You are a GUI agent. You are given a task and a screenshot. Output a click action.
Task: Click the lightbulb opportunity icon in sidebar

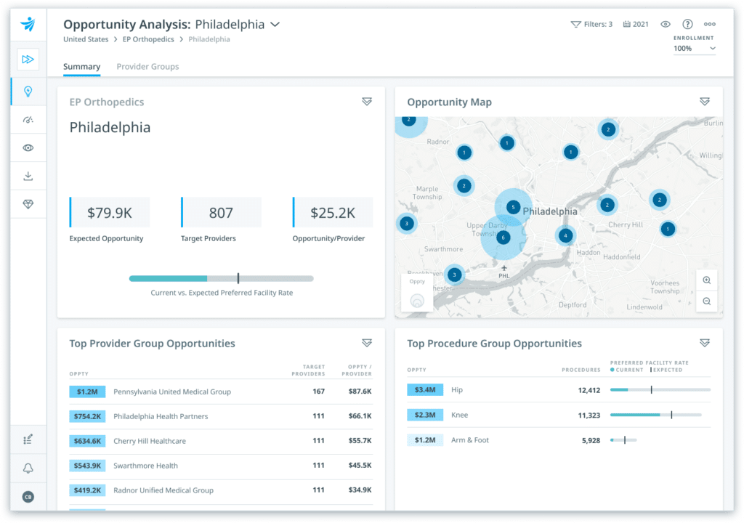click(28, 91)
